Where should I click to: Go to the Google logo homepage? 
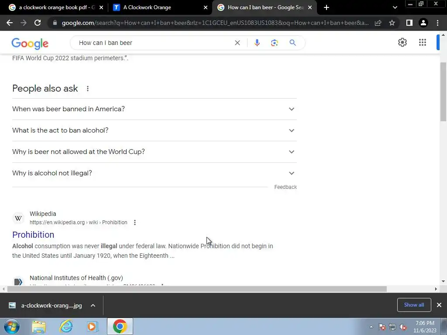(x=30, y=44)
